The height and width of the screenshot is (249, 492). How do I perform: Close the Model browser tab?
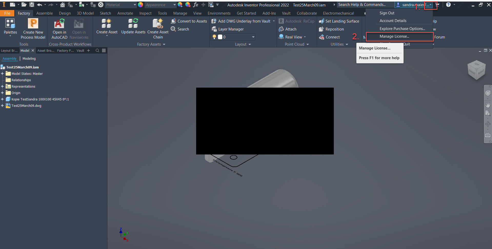click(x=33, y=51)
